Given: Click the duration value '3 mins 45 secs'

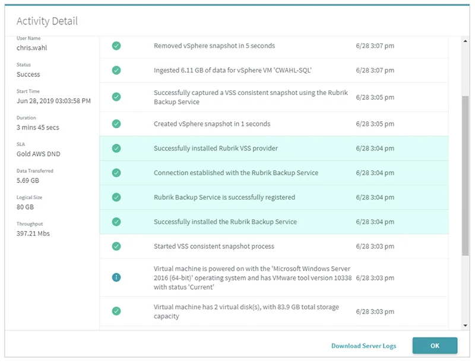Looking at the screenshot, I should pos(38,128).
